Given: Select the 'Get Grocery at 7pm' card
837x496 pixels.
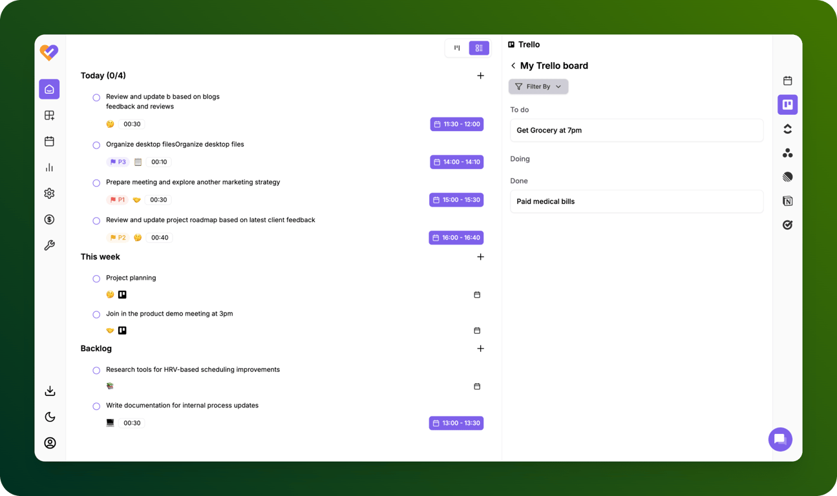Looking at the screenshot, I should [637, 130].
